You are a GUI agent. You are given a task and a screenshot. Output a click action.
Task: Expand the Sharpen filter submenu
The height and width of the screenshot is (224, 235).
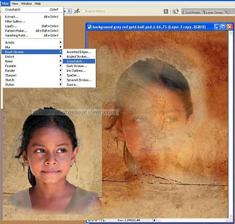coord(32,75)
